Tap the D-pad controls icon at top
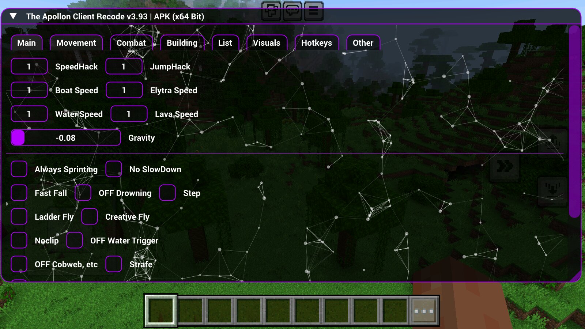The image size is (585, 329). click(x=271, y=11)
